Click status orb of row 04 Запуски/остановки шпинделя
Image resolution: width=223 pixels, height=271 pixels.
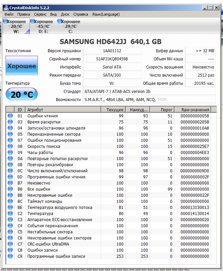click(x=10, y=128)
